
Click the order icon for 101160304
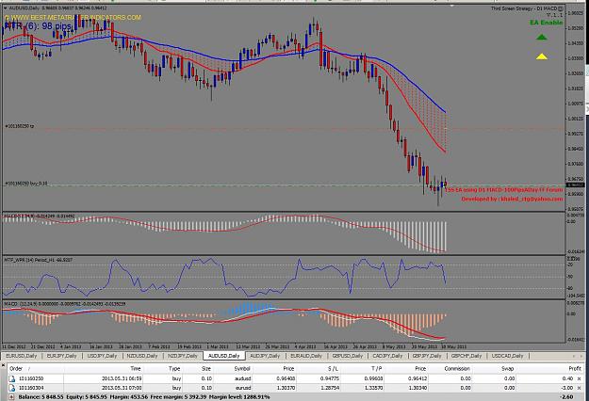click(11, 388)
